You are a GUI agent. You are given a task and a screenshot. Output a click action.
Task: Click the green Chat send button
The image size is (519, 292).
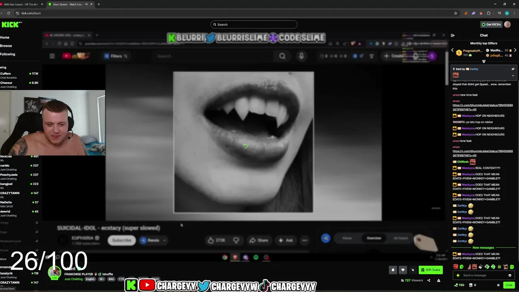[509, 285]
